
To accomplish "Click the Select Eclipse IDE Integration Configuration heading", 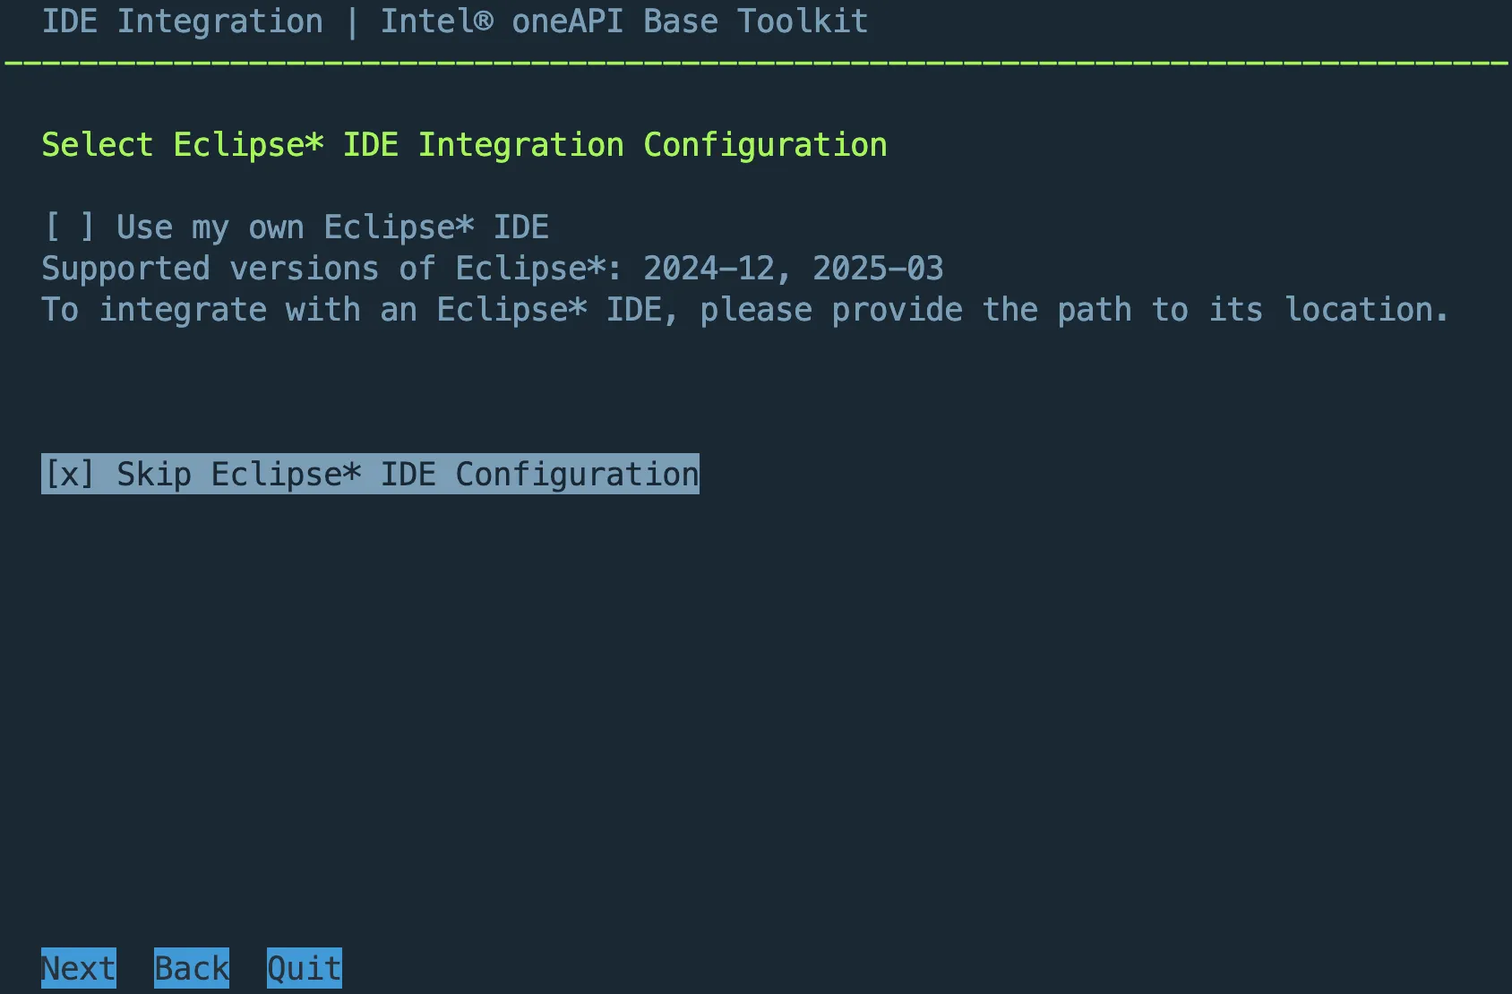I will [464, 144].
